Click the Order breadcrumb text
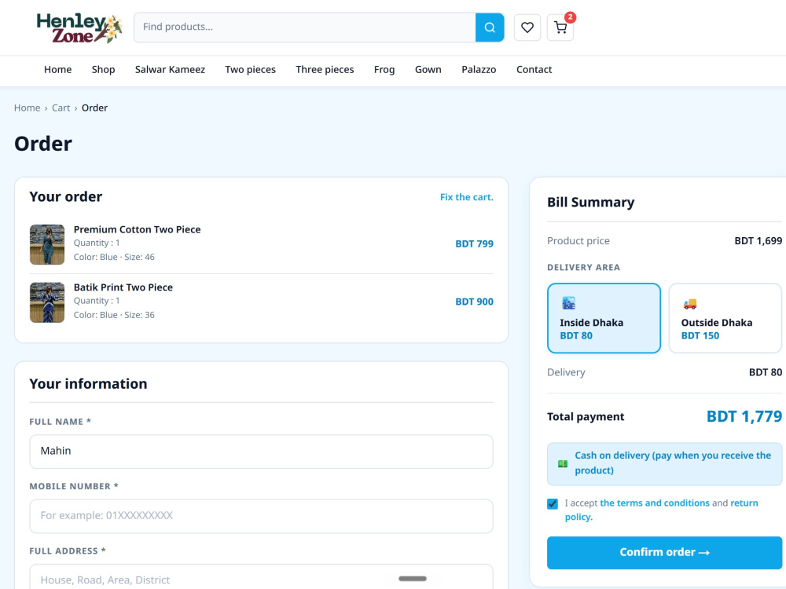 coord(95,108)
